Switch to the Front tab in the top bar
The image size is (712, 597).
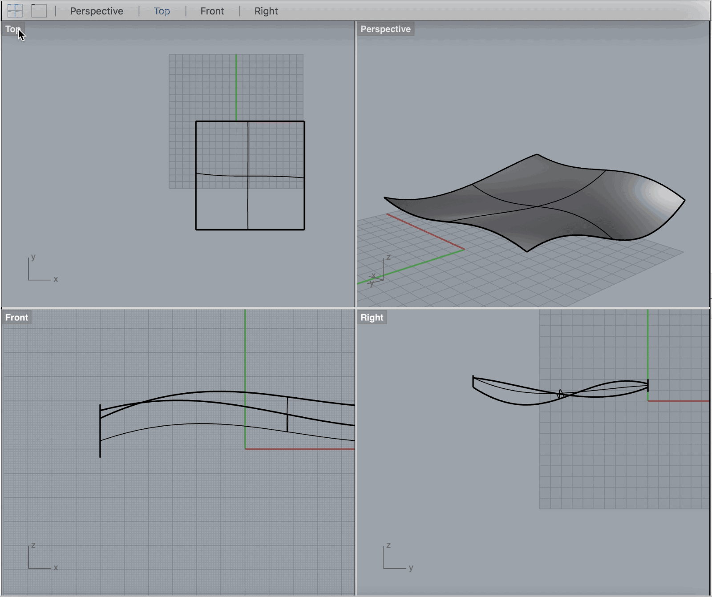pyautogui.click(x=212, y=11)
